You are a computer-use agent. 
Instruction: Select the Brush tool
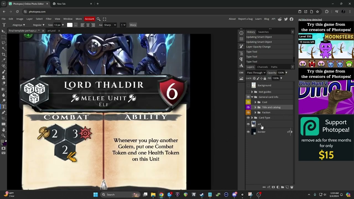4,72
